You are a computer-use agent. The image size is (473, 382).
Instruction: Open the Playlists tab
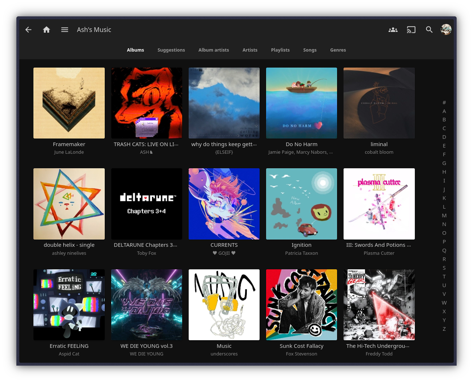(x=280, y=50)
